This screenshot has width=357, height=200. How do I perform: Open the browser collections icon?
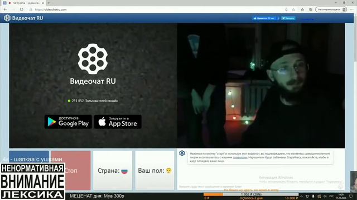tap(311, 9)
